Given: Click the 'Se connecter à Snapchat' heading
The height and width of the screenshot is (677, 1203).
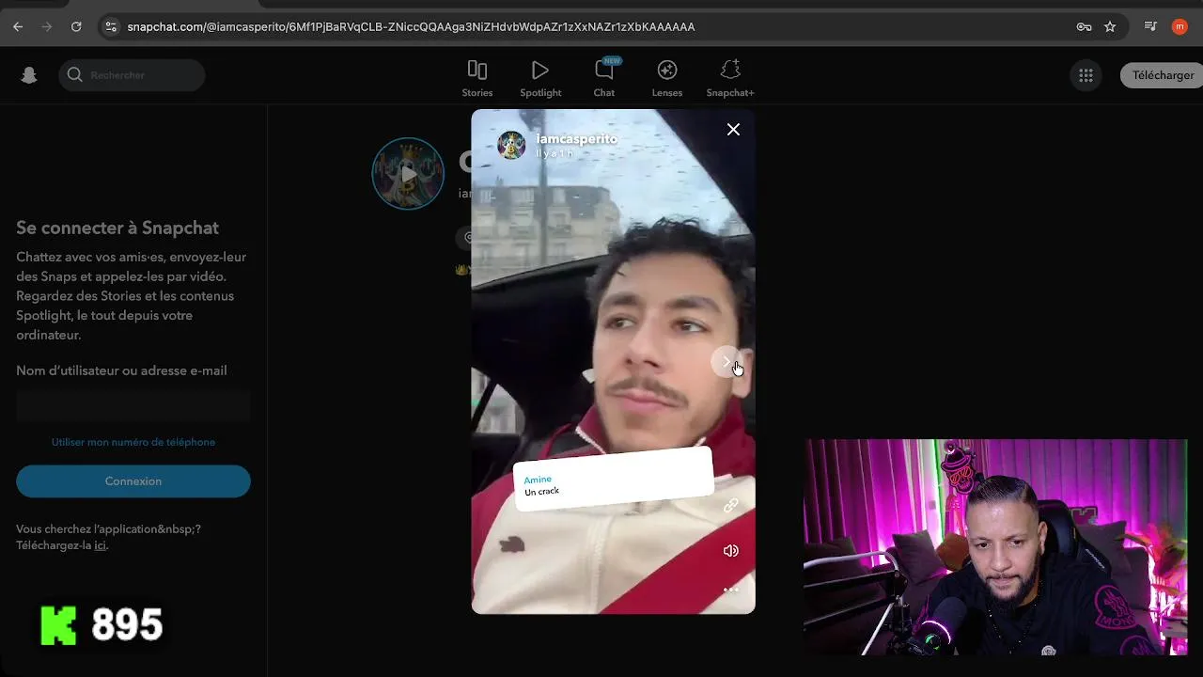Looking at the screenshot, I should [x=117, y=228].
